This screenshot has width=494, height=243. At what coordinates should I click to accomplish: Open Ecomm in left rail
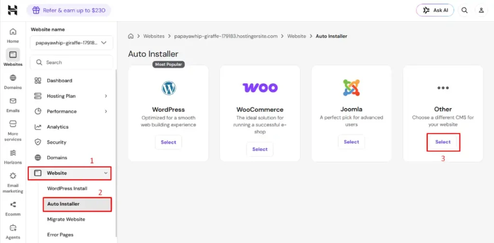click(x=13, y=208)
